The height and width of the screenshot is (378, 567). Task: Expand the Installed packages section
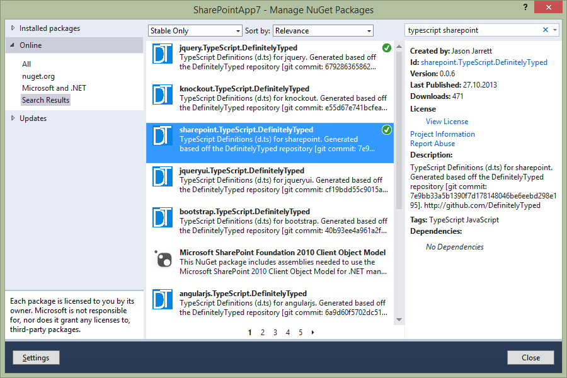click(x=14, y=28)
